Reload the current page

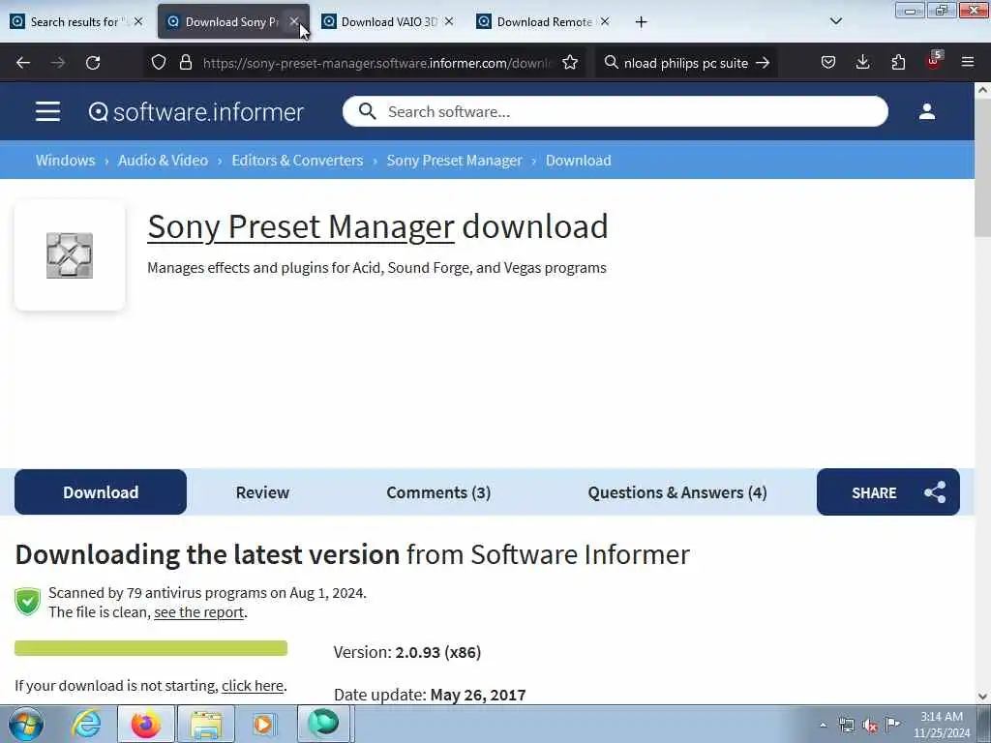click(x=93, y=63)
